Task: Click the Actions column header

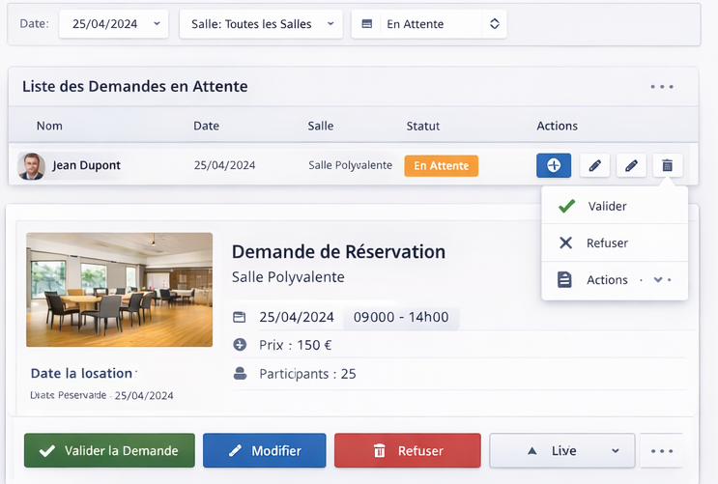Action: [x=557, y=126]
